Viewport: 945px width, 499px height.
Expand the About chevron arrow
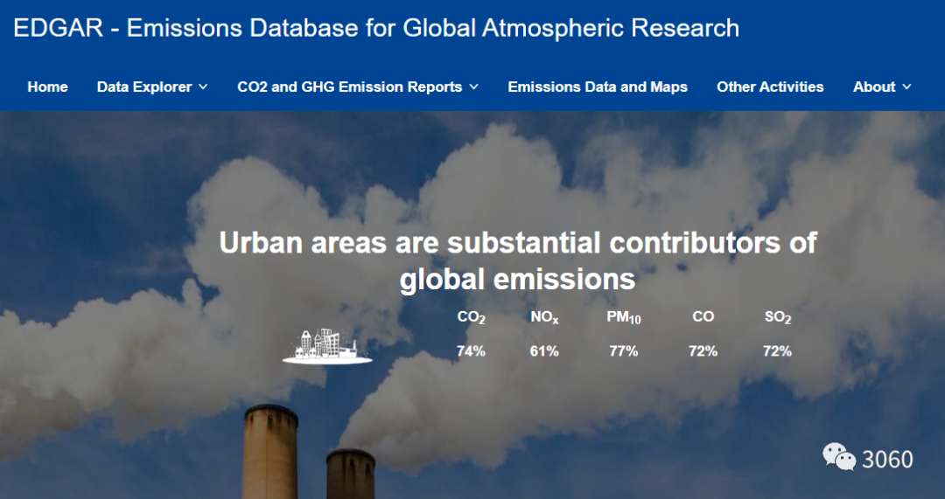coord(907,87)
